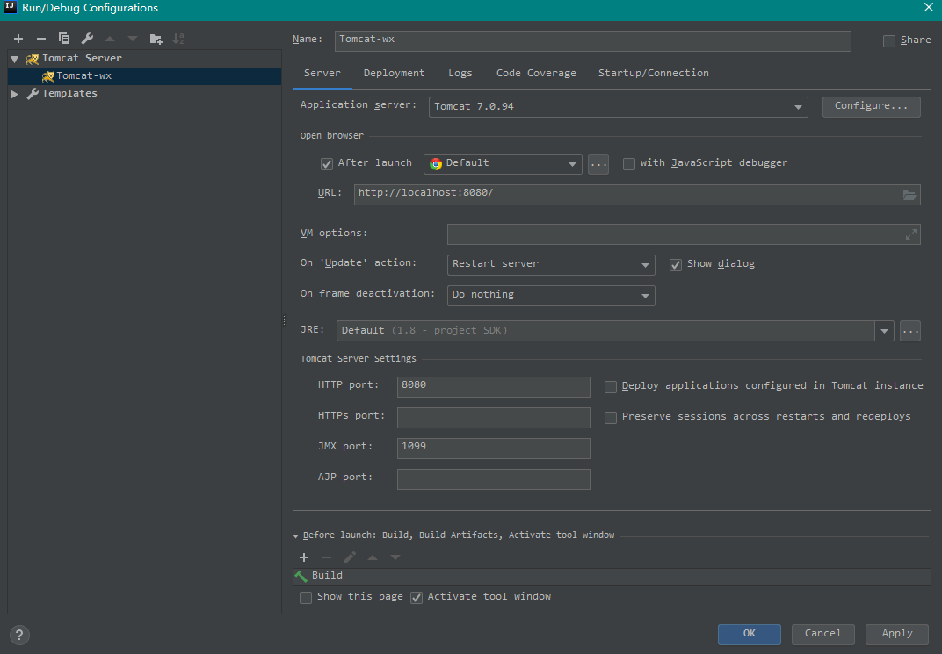Collapse the Before launch section
Screen dimensions: 942x654
point(295,535)
